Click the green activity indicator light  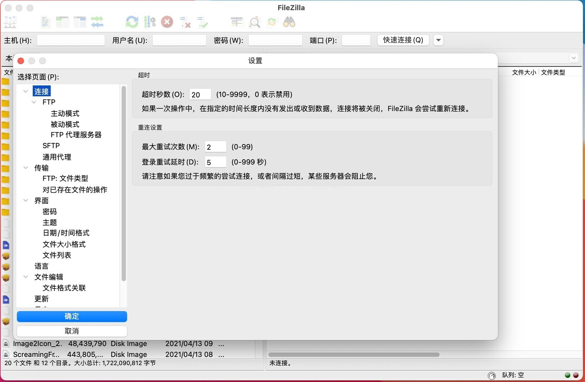pos(568,375)
